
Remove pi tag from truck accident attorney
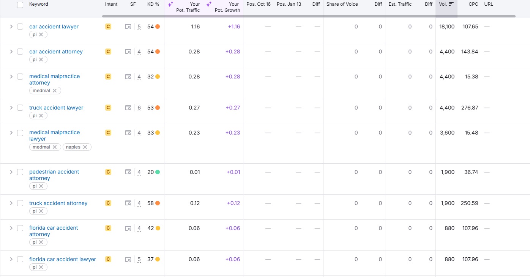click(x=41, y=211)
